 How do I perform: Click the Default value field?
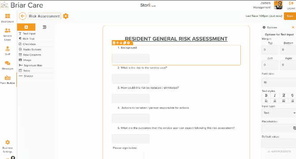(279, 144)
